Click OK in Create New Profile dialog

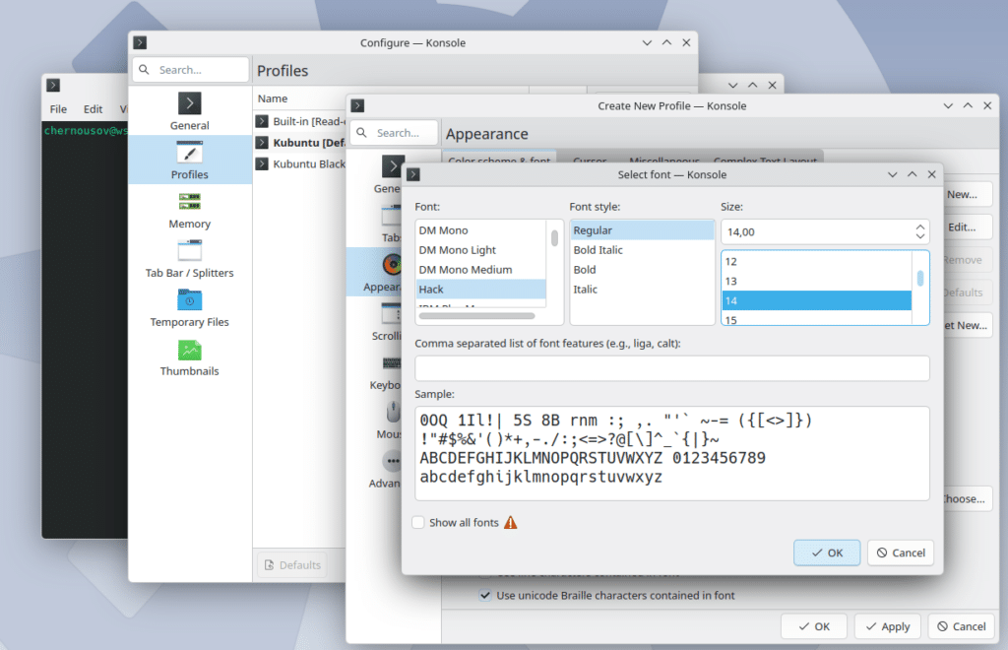pos(814,626)
